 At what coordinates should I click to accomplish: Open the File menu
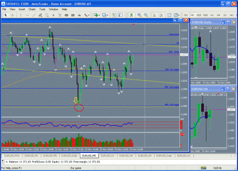(4, 9)
